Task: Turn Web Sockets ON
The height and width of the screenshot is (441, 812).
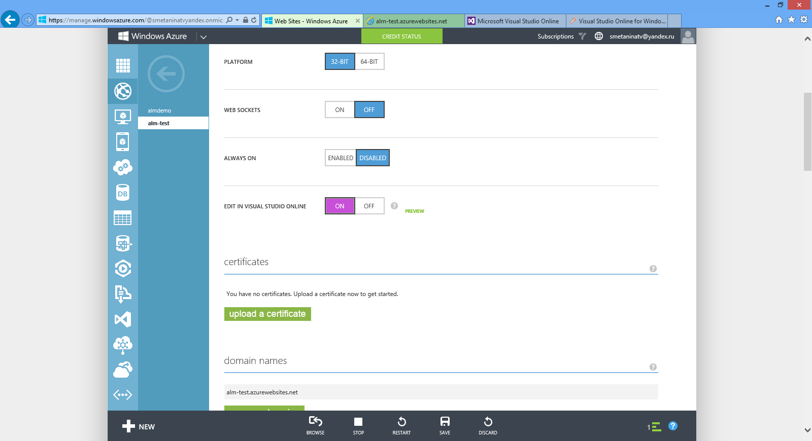Action: tap(340, 110)
